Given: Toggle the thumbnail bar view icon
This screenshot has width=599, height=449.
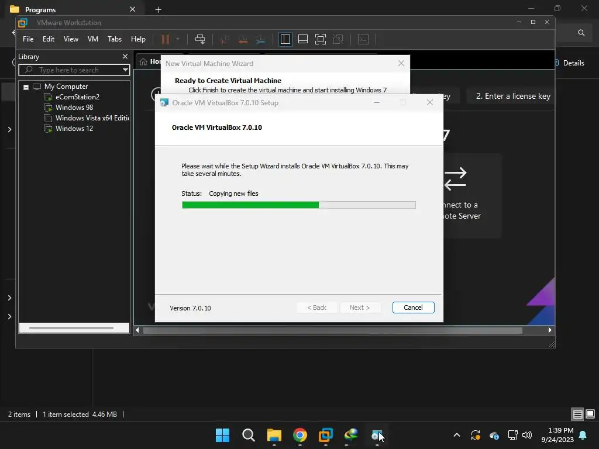Looking at the screenshot, I should coord(303,39).
